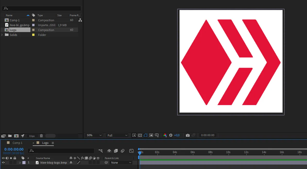Open the Full resolution dropdown
307x169 pixels.
[117, 135]
